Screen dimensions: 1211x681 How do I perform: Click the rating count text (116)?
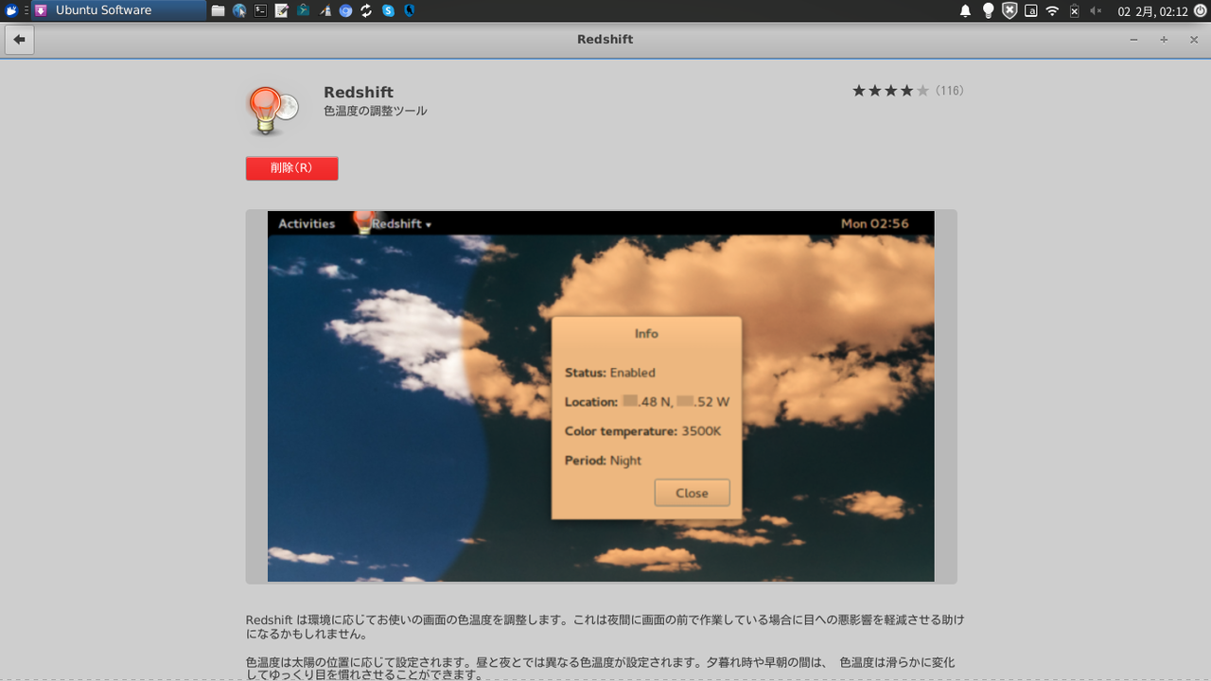949,91
